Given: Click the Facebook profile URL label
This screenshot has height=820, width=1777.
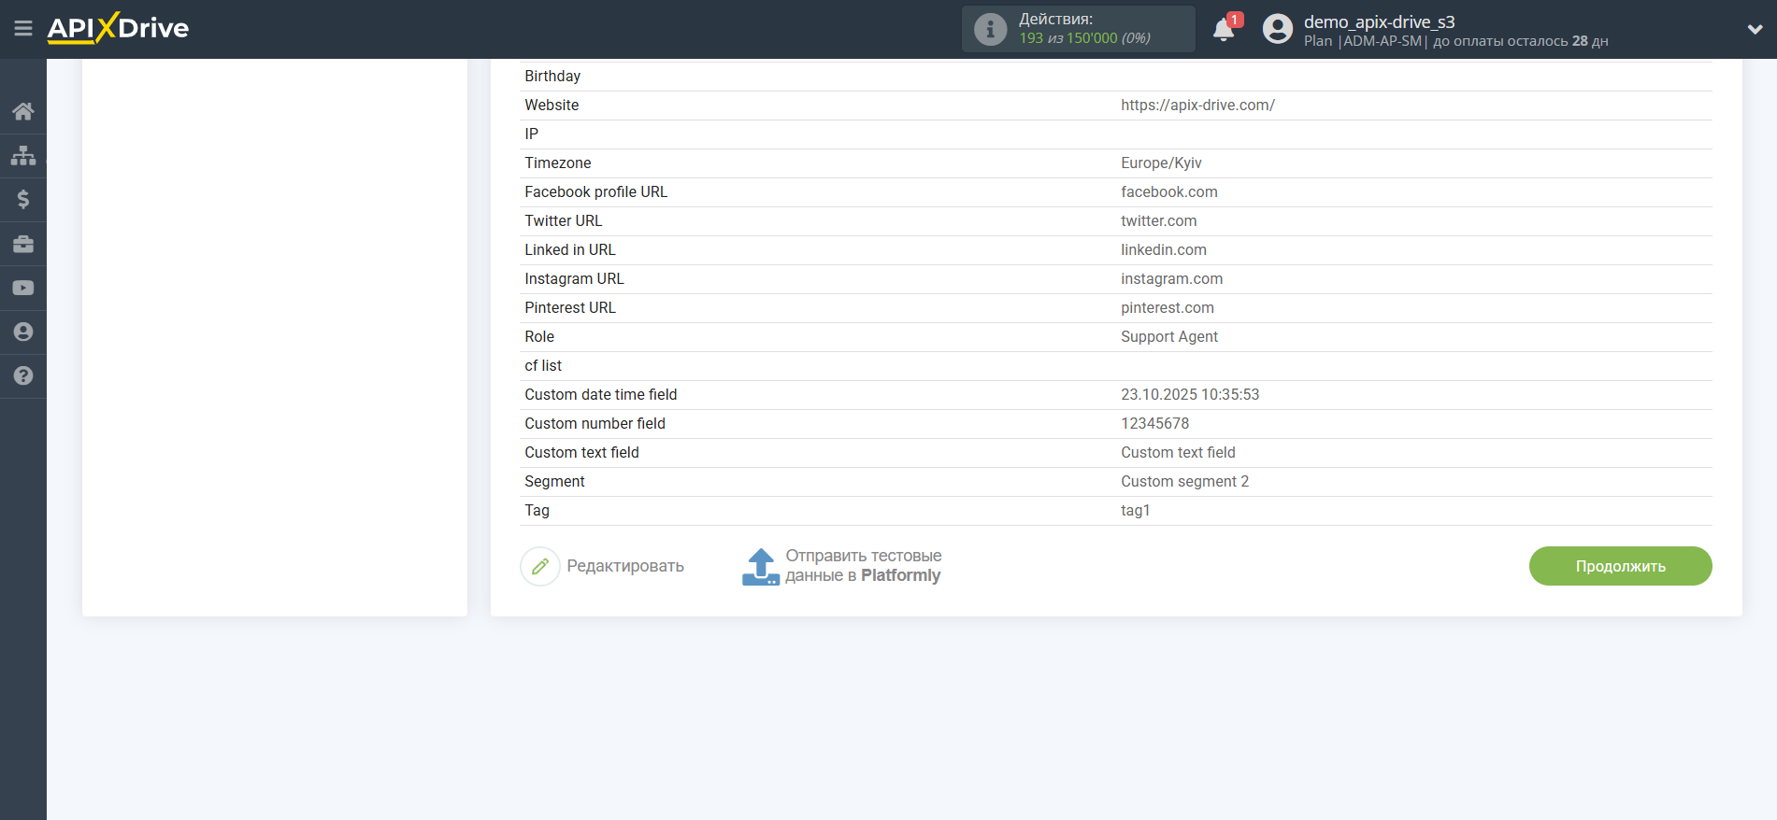Looking at the screenshot, I should point(595,192).
